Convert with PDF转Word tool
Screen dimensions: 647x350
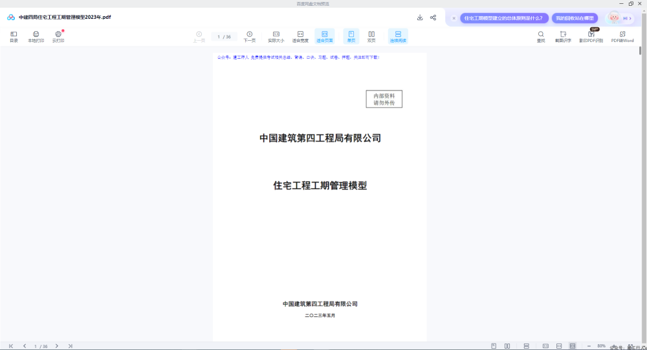pos(622,36)
